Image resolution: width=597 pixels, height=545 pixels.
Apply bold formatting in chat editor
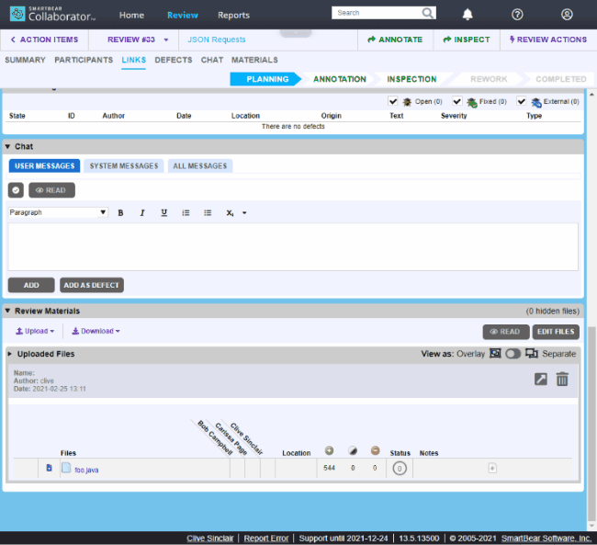click(120, 212)
